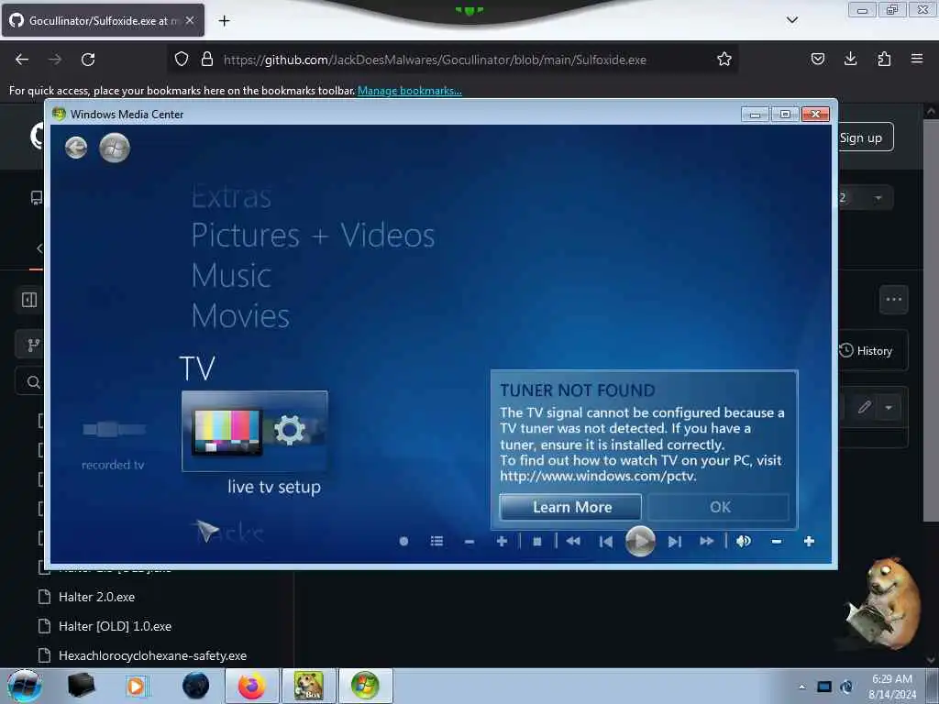The height and width of the screenshot is (704, 939).
Task: Click the Firefox taskbar icon
Action: tap(252, 686)
